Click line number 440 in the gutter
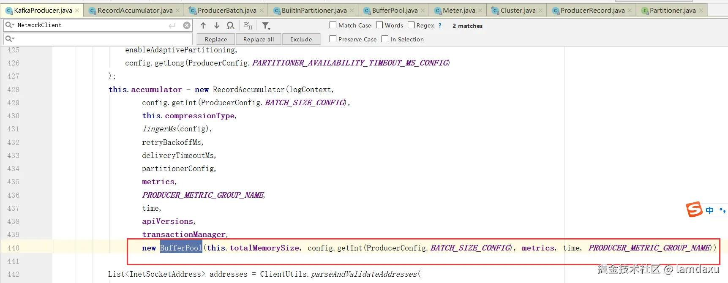 [14, 248]
